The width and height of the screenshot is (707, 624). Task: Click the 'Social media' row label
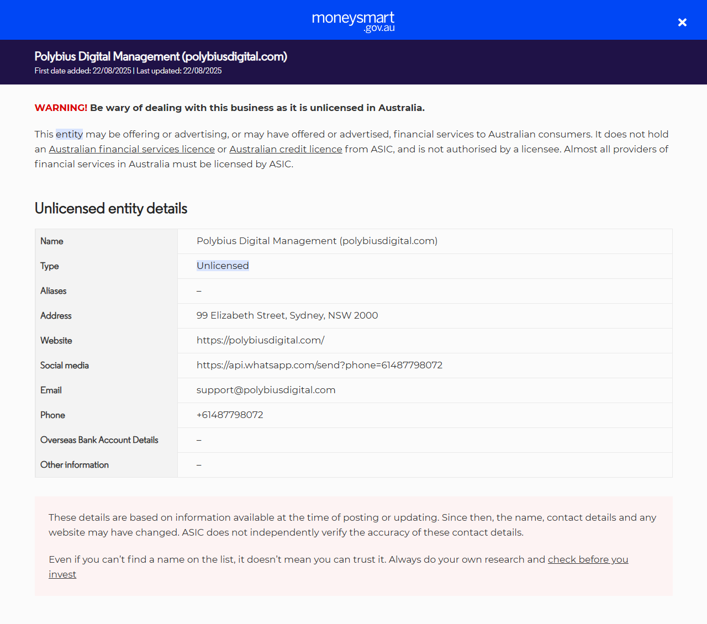pos(65,366)
